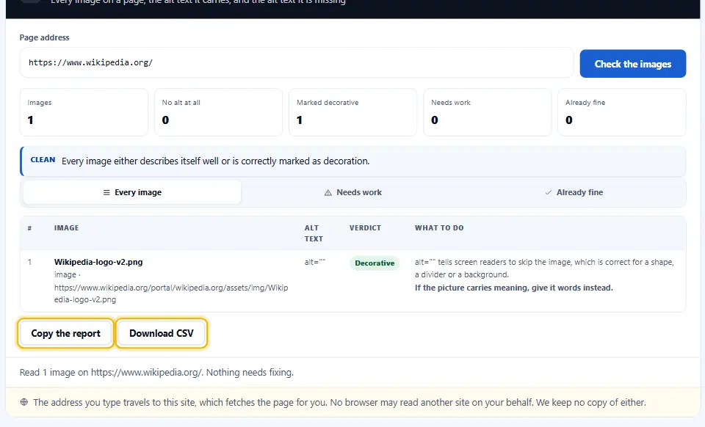Click the Check the images button

(632, 64)
